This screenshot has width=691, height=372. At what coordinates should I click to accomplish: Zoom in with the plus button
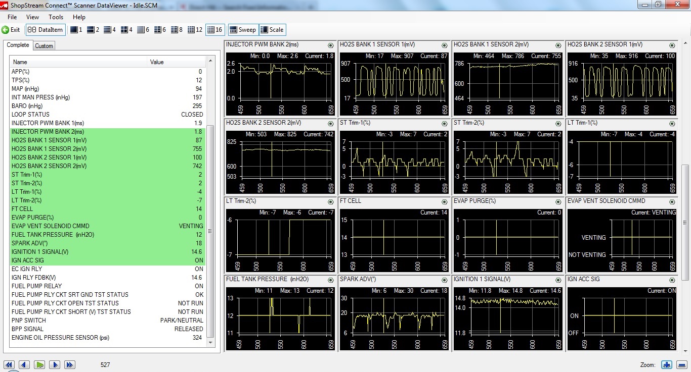666,364
